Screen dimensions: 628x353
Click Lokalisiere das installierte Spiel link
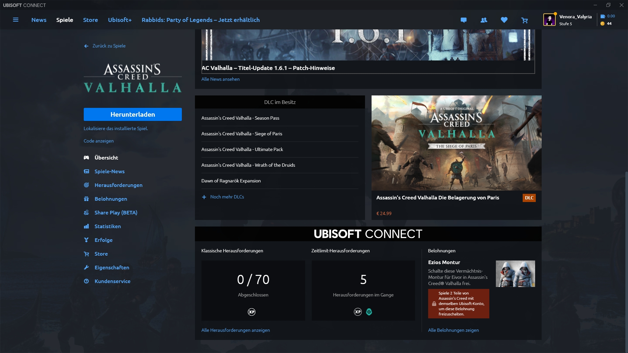[116, 128]
